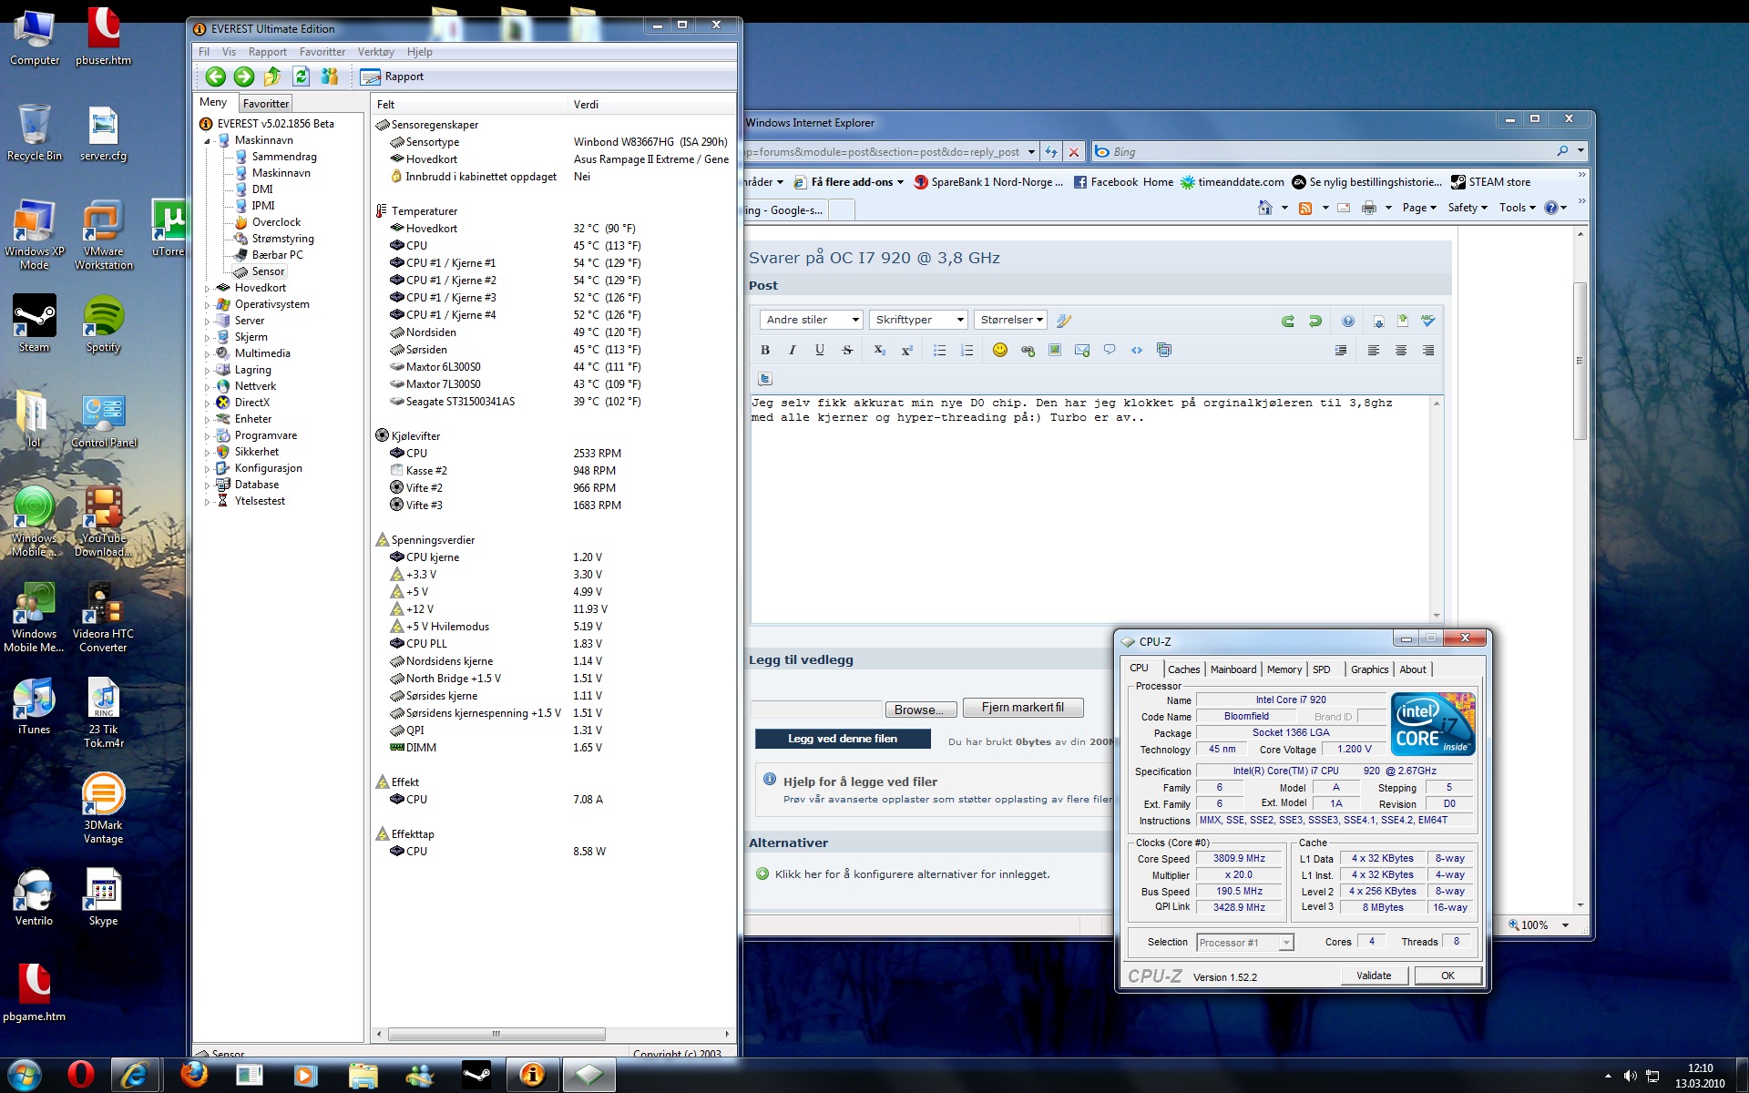
Task: Toggle Bold formatting in the post editor
Action: point(765,350)
